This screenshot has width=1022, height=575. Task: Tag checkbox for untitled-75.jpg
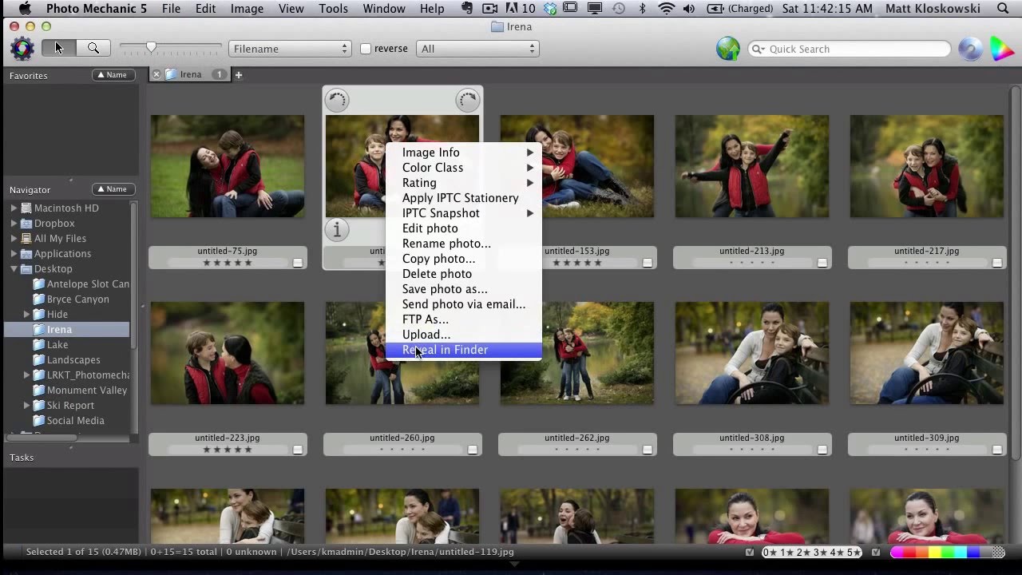[x=298, y=263]
